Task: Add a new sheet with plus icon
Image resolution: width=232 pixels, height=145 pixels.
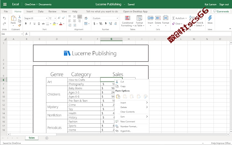Action: click(x=47, y=138)
